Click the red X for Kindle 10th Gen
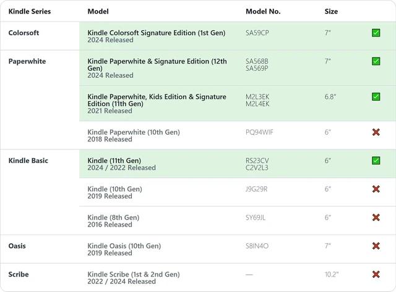The width and height of the screenshot is (396, 292). click(x=376, y=189)
